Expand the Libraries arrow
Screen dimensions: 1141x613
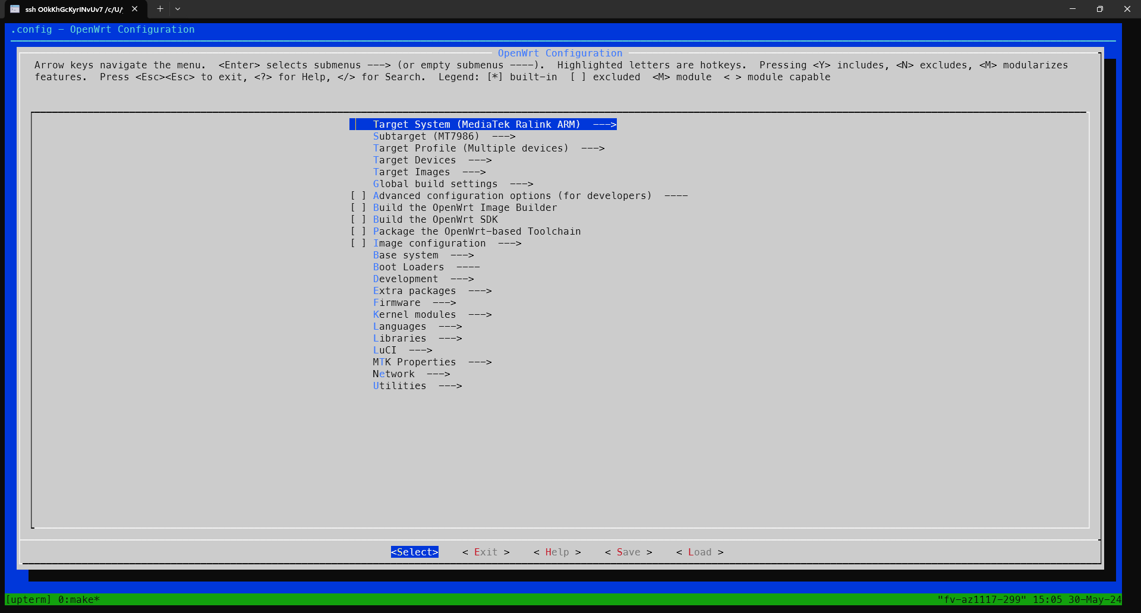click(450, 338)
